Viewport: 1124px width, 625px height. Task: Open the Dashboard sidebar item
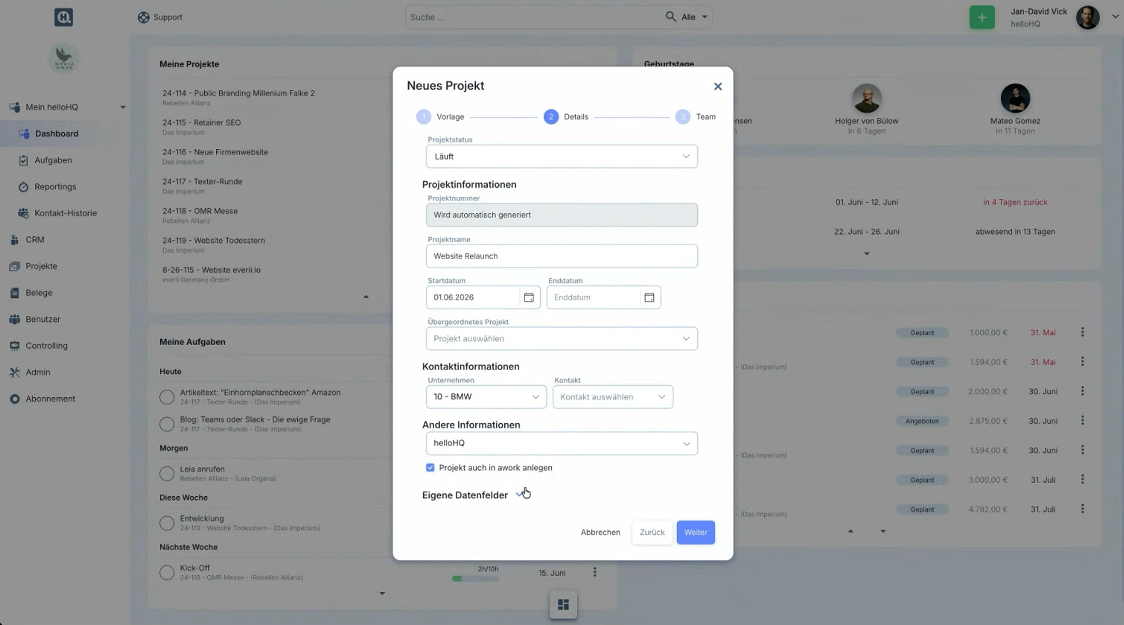click(x=57, y=134)
